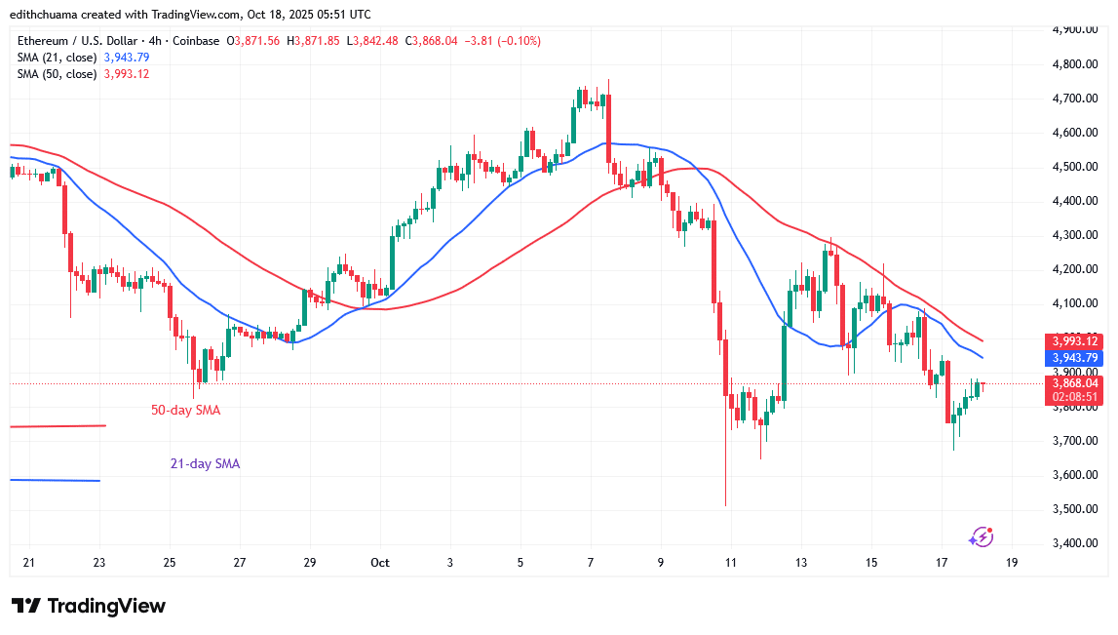The height and width of the screenshot is (635, 1118).
Task: Click the red 3,993.12 SMA price tag
Action: pos(1075,341)
